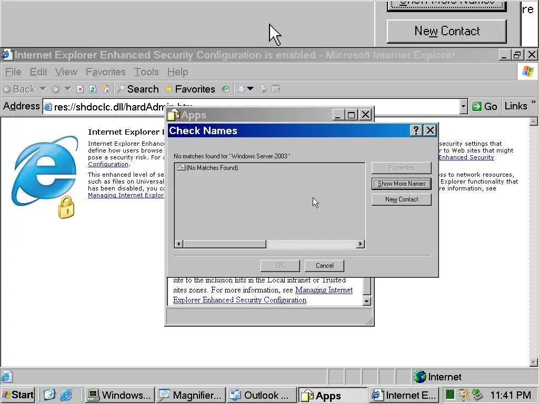
Task: Click the Home icon in IE toolbar
Action: (x=106, y=89)
